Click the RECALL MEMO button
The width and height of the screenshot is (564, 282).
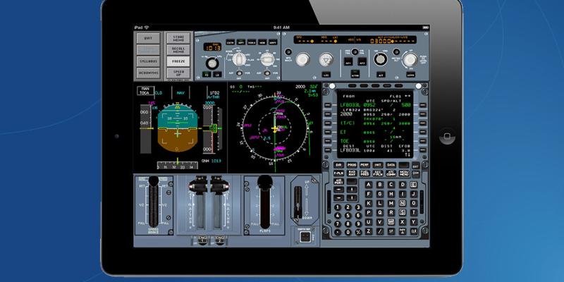pos(178,49)
